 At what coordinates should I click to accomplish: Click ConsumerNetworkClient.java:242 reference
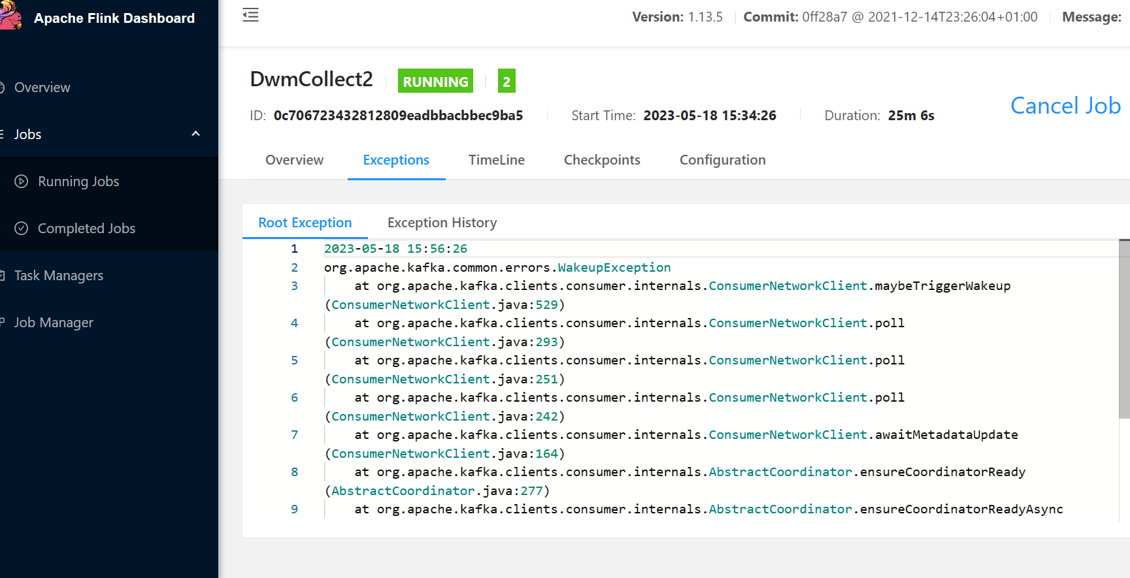pos(444,417)
